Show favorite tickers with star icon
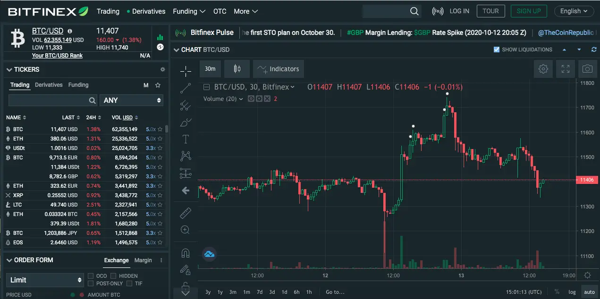The width and height of the screenshot is (600, 299). coord(158,85)
